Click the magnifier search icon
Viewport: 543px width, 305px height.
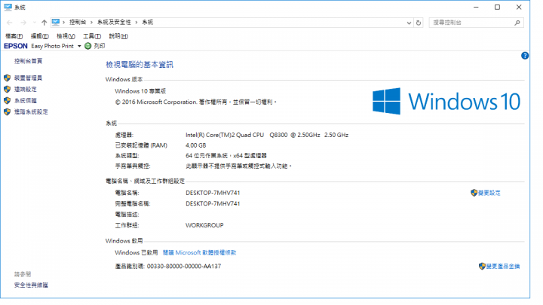click(x=517, y=23)
